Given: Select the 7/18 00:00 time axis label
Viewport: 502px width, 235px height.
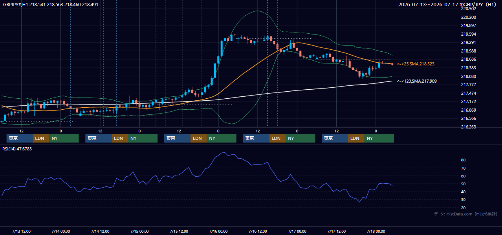Looking at the screenshot, I should (x=376, y=231).
